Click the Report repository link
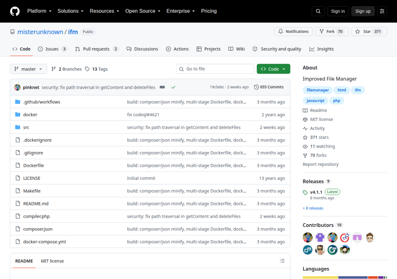 (x=321, y=164)
